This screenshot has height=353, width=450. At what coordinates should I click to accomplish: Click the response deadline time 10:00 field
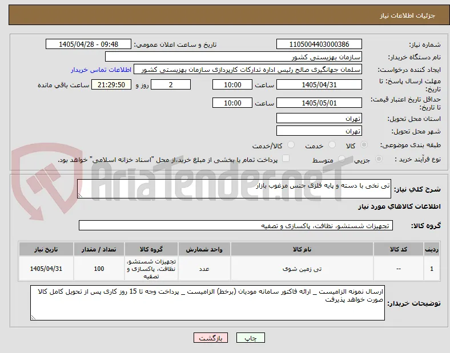[232, 85]
